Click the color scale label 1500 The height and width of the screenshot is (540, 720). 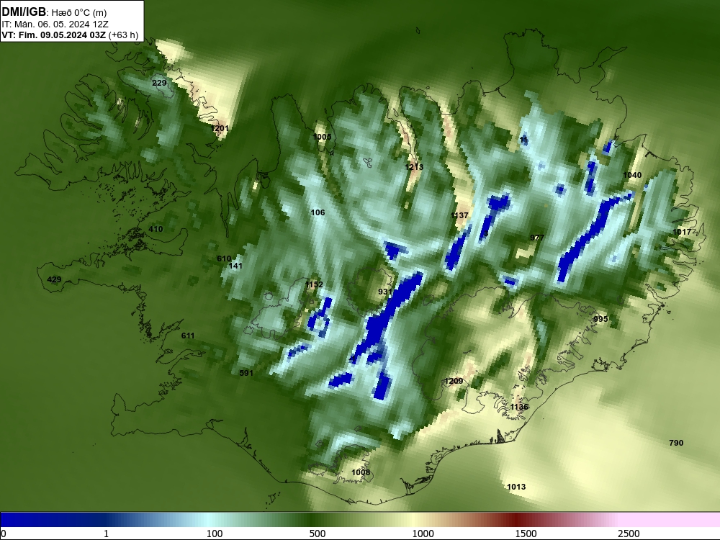point(526,534)
